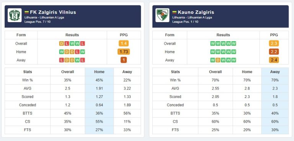The width and height of the screenshot is (294, 141).
Task: Click the 2.2 PPG badge for Kauno Home
Action: 274,52
